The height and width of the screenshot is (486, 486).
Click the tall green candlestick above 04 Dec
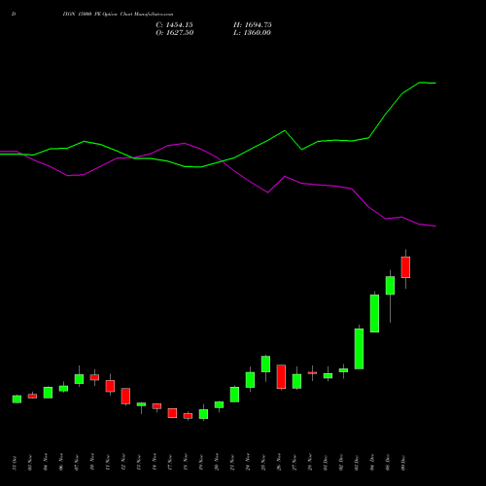[374, 313]
